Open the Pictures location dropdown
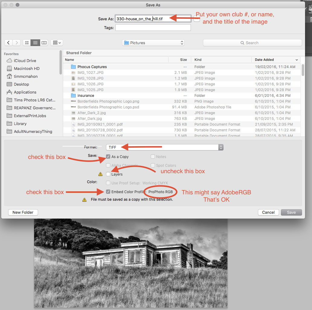The image size is (312, 310). [x=153, y=43]
